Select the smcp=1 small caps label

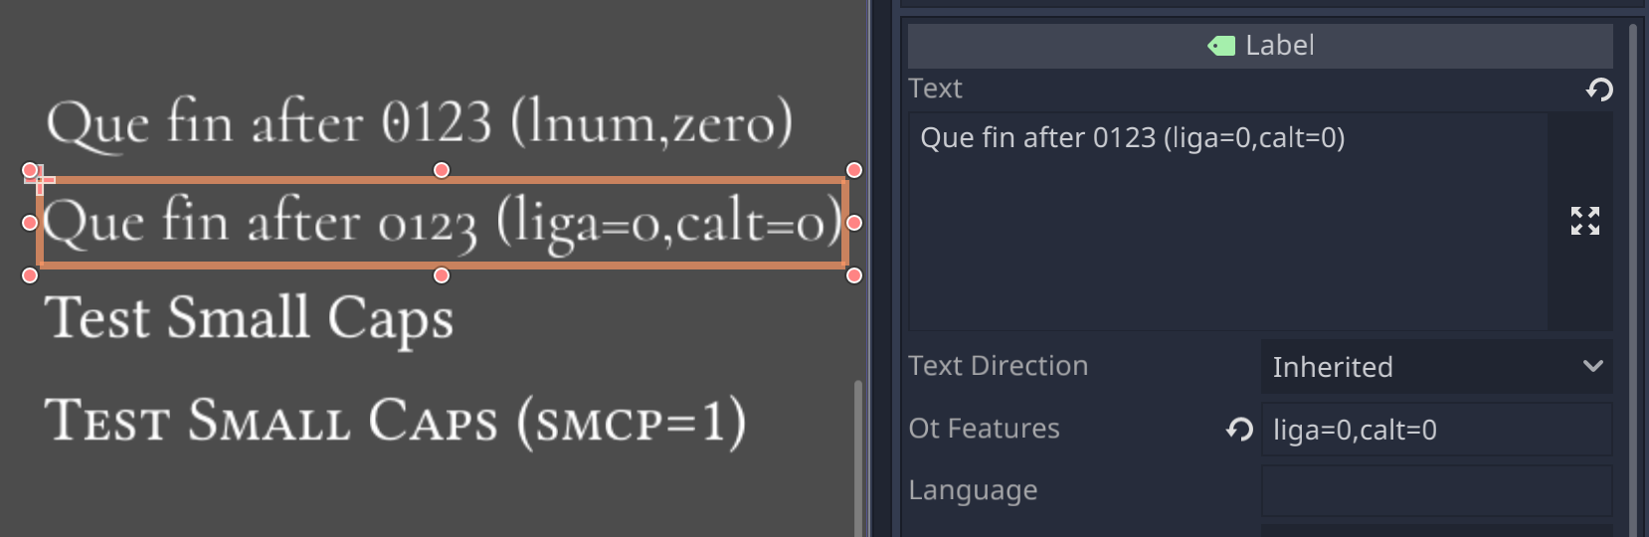pyautogui.click(x=396, y=422)
